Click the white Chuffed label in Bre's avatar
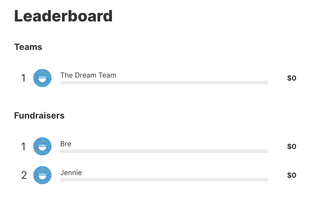Image resolution: width=328 pixels, height=204 pixels. coord(42,145)
